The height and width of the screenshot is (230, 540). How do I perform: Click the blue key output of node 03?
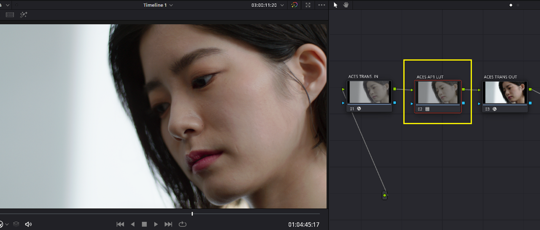(530, 102)
